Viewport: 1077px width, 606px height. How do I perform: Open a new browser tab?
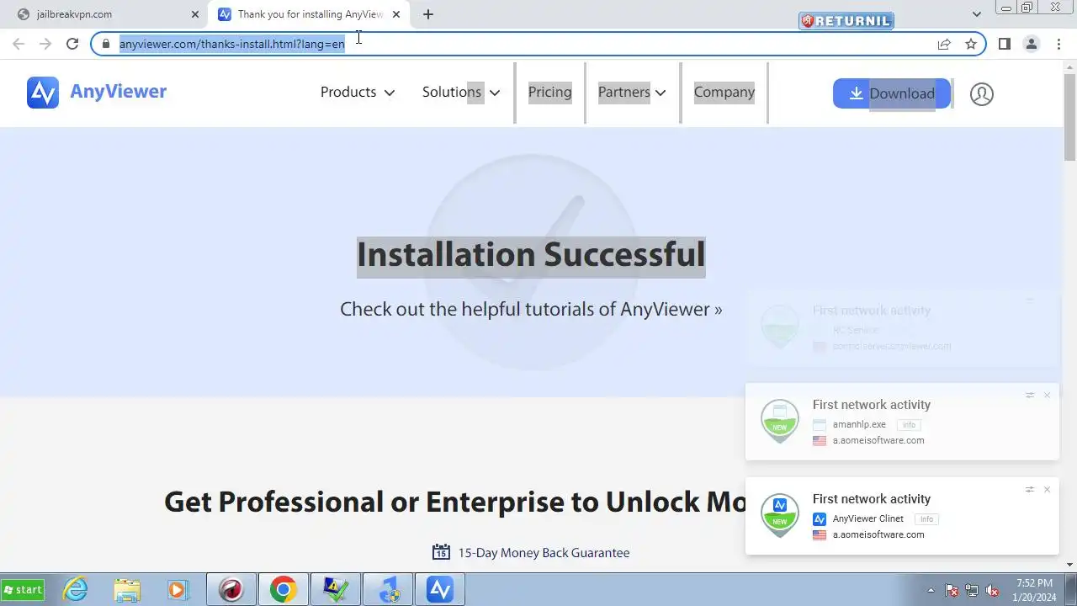point(427,14)
